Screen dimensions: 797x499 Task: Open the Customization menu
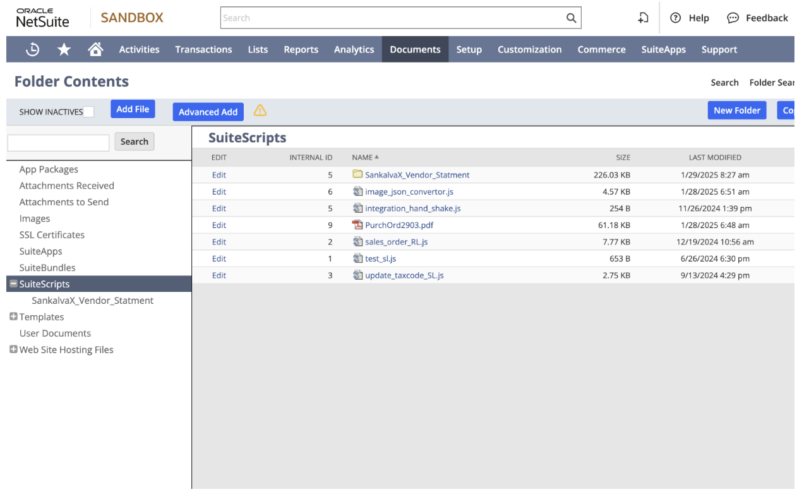point(529,49)
